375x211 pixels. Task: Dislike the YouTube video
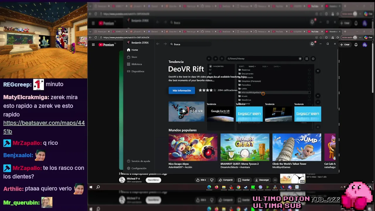pyautogui.click(x=212, y=180)
